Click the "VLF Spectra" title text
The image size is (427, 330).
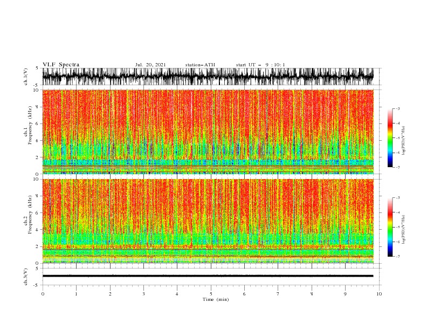(x=61, y=65)
